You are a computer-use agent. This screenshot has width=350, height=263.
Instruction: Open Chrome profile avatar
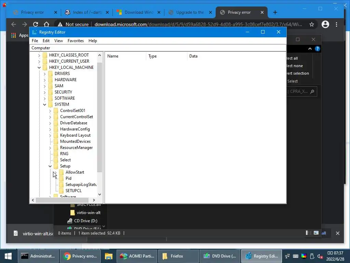(325, 24)
